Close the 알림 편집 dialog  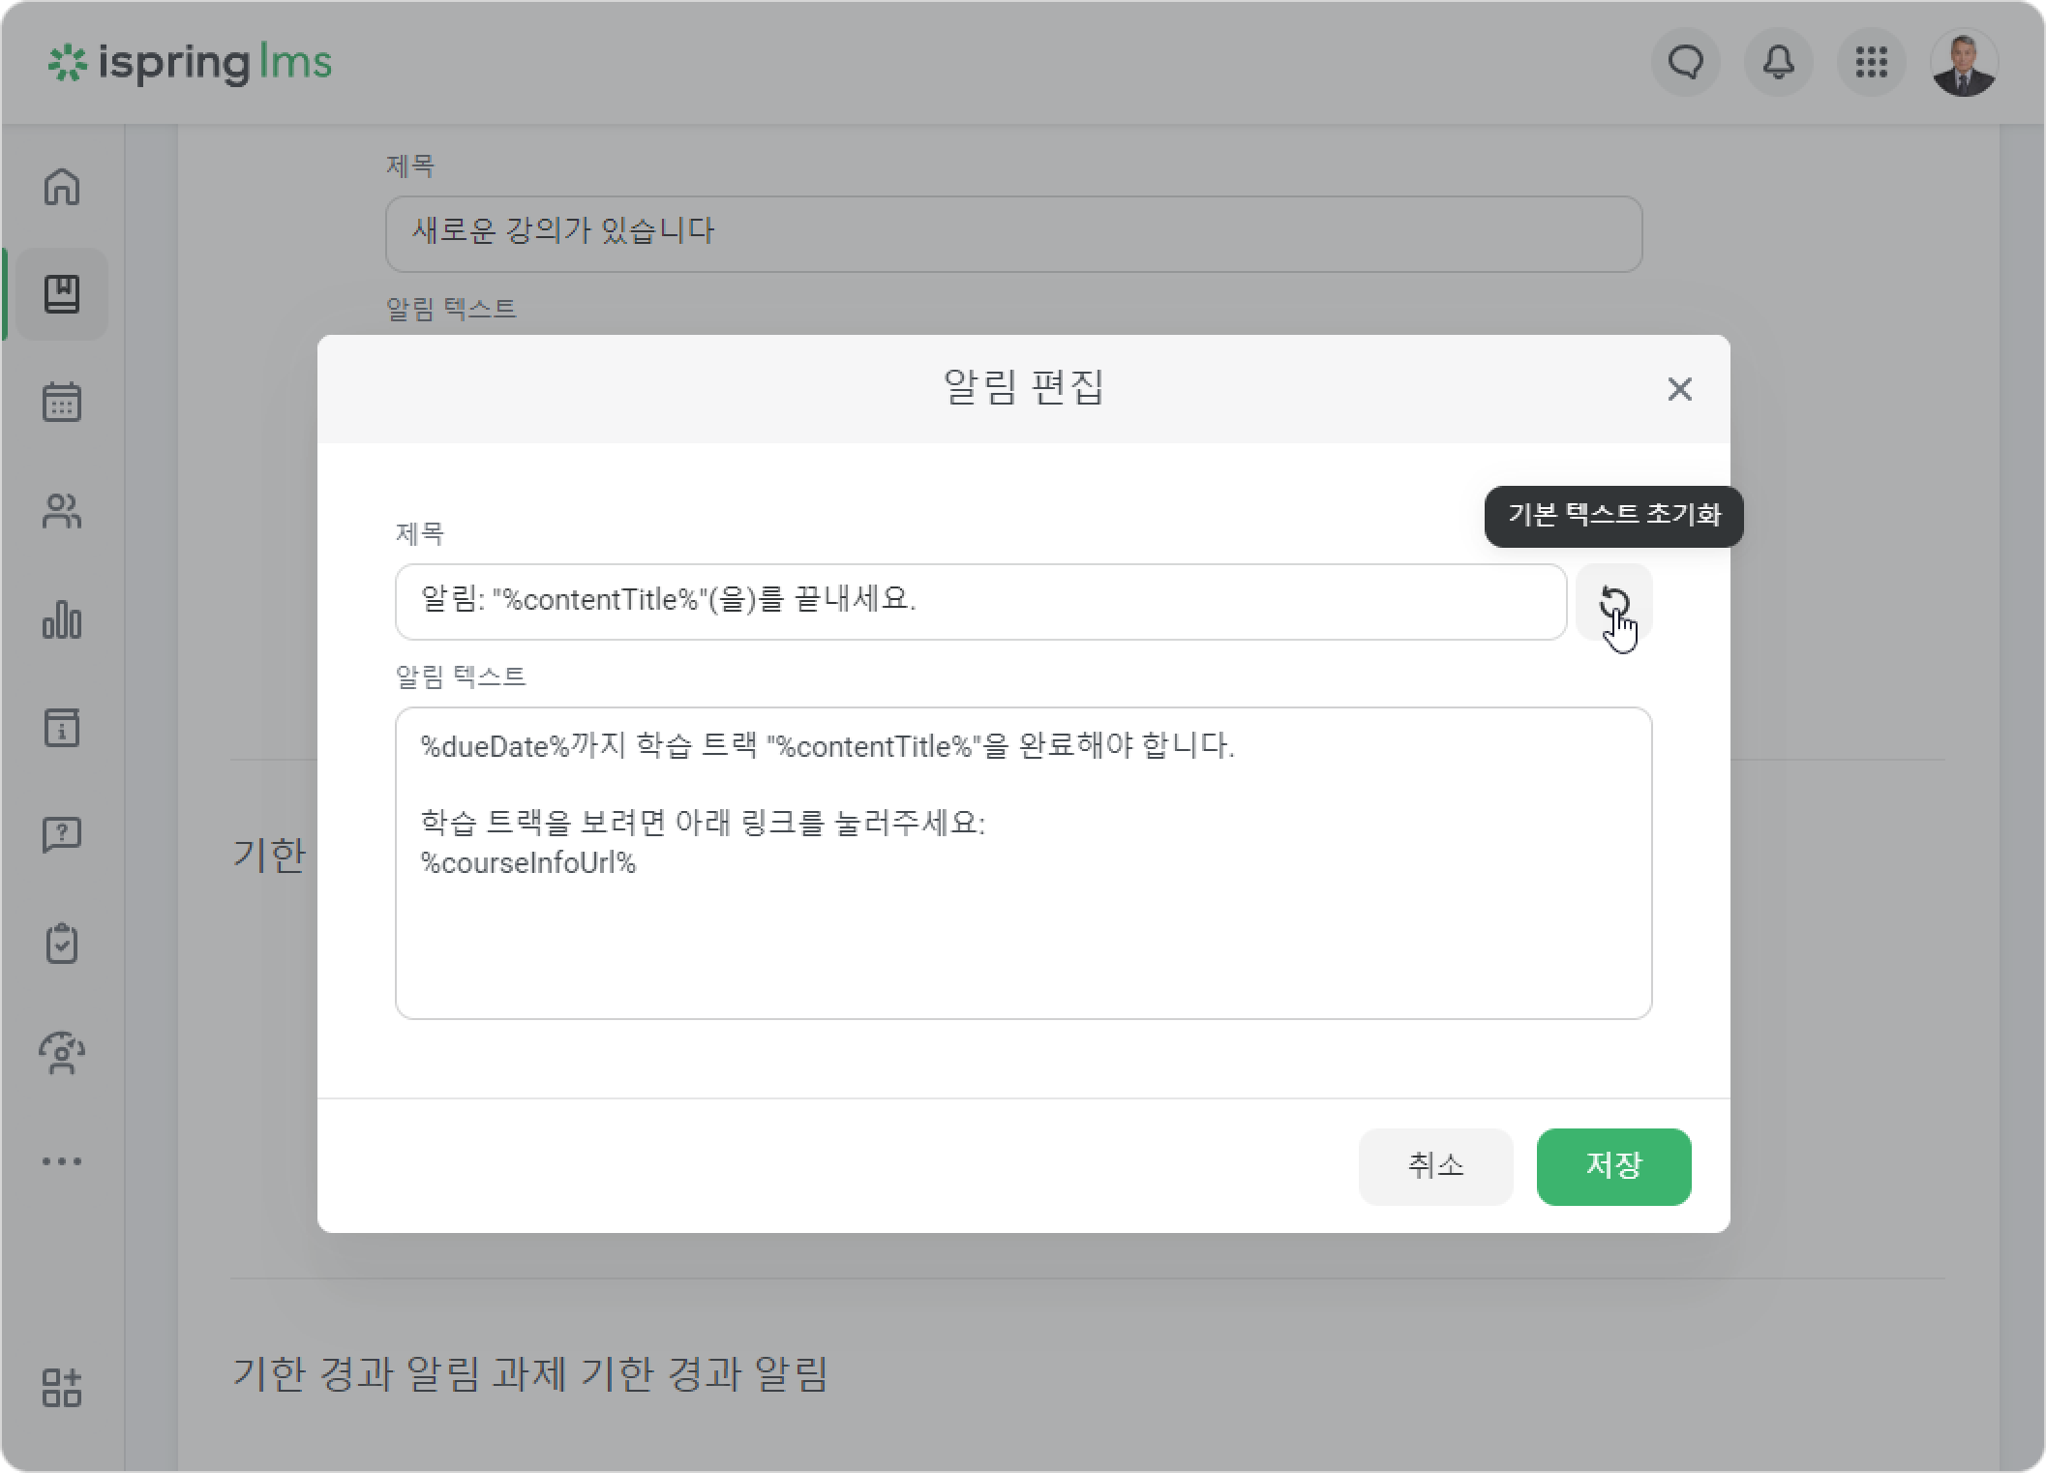pyautogui.click(x=1679, y=389)
